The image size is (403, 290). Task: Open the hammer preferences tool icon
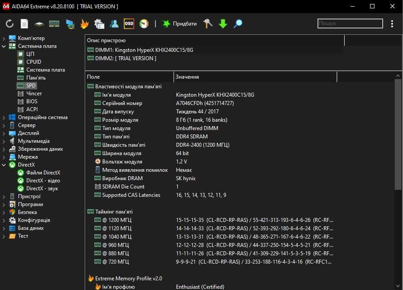coord(208,23)
